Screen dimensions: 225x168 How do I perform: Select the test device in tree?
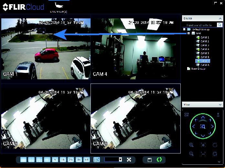click(196, 33)
